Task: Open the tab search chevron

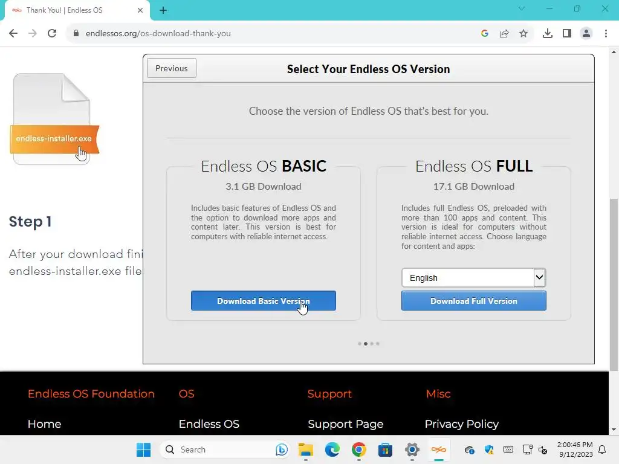Action: click(x=522, y=8)
